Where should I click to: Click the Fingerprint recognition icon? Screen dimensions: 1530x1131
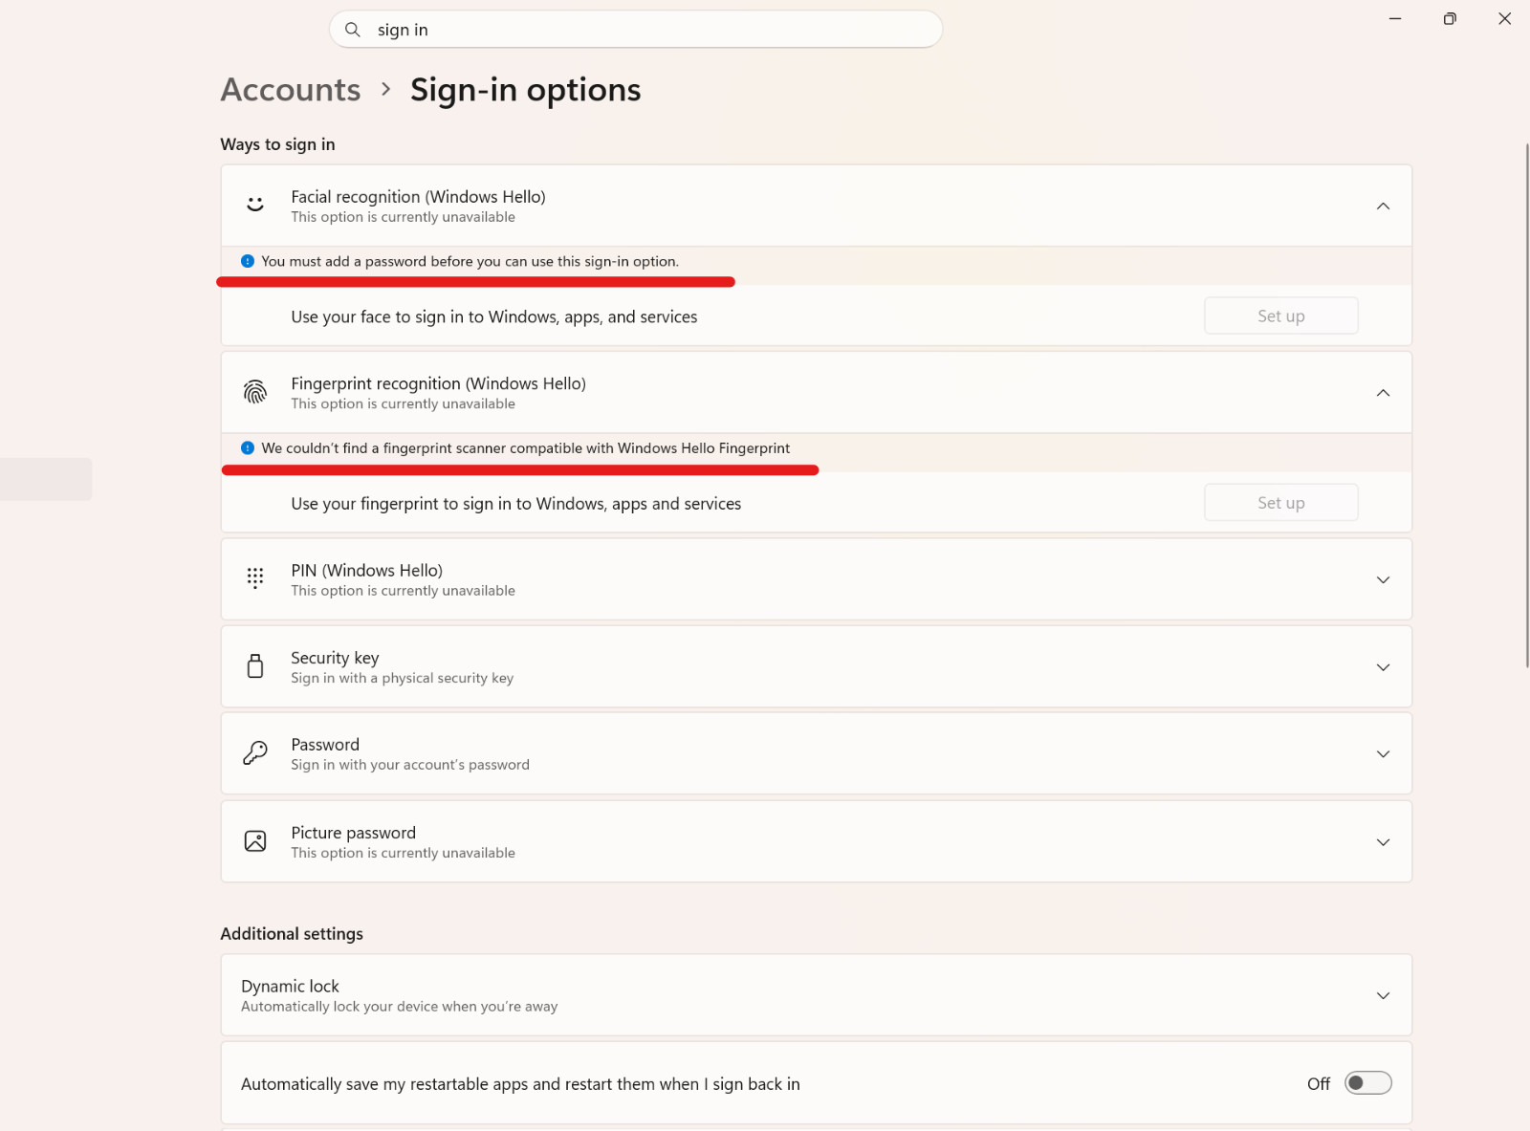[x=255, y=392]
